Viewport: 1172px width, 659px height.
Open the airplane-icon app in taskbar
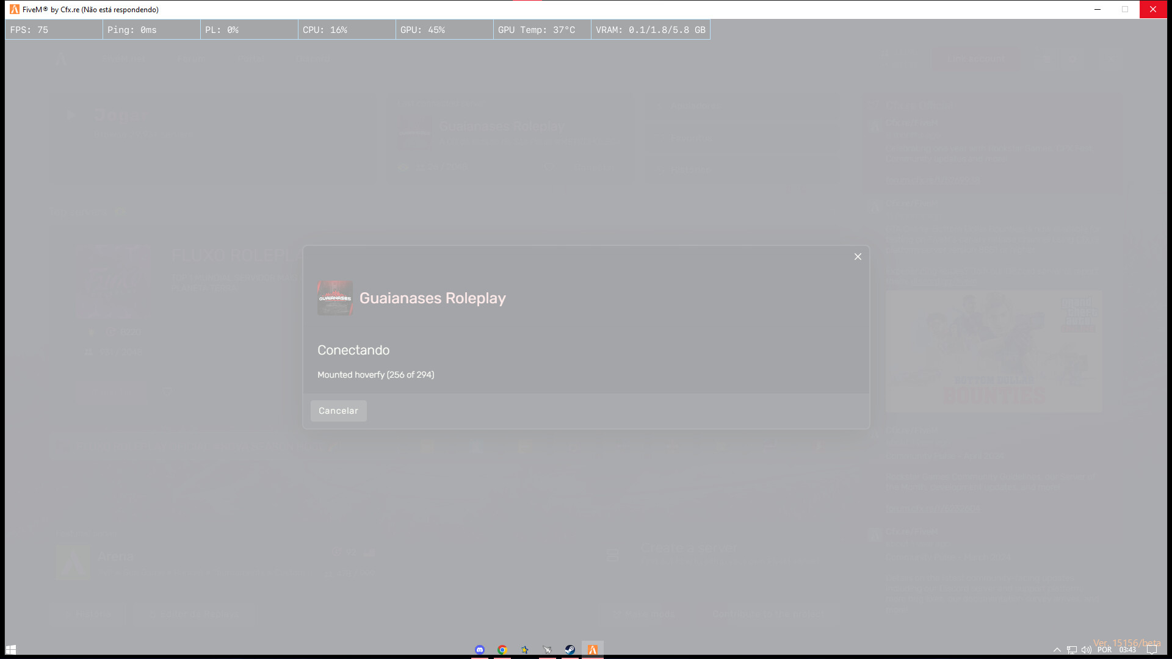548,650
